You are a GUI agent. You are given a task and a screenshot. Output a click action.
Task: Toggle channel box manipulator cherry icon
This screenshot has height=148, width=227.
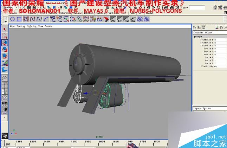[217, 27]
